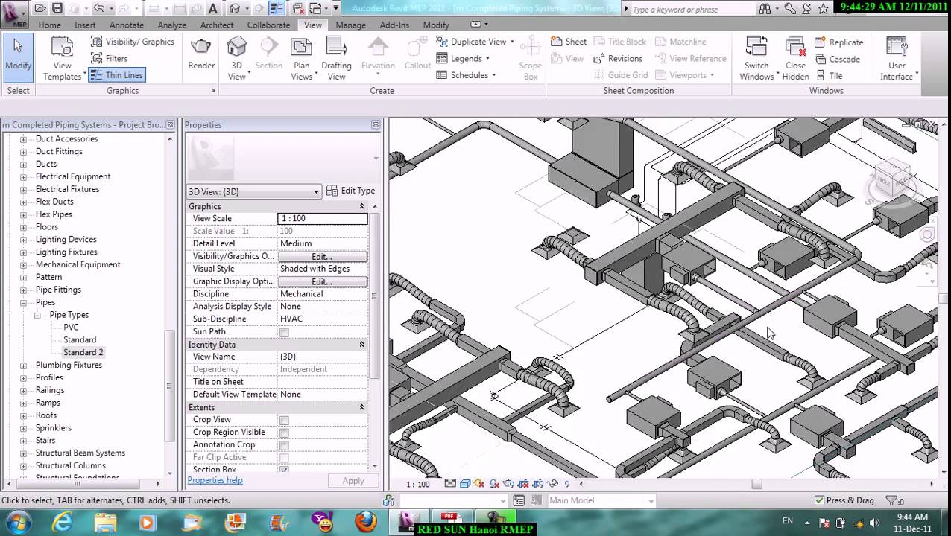This screenshot has width=951, height=536.
Task: Click Detail Level icon in view control bar
Action: pyautogui.click(x=450, y=484)
